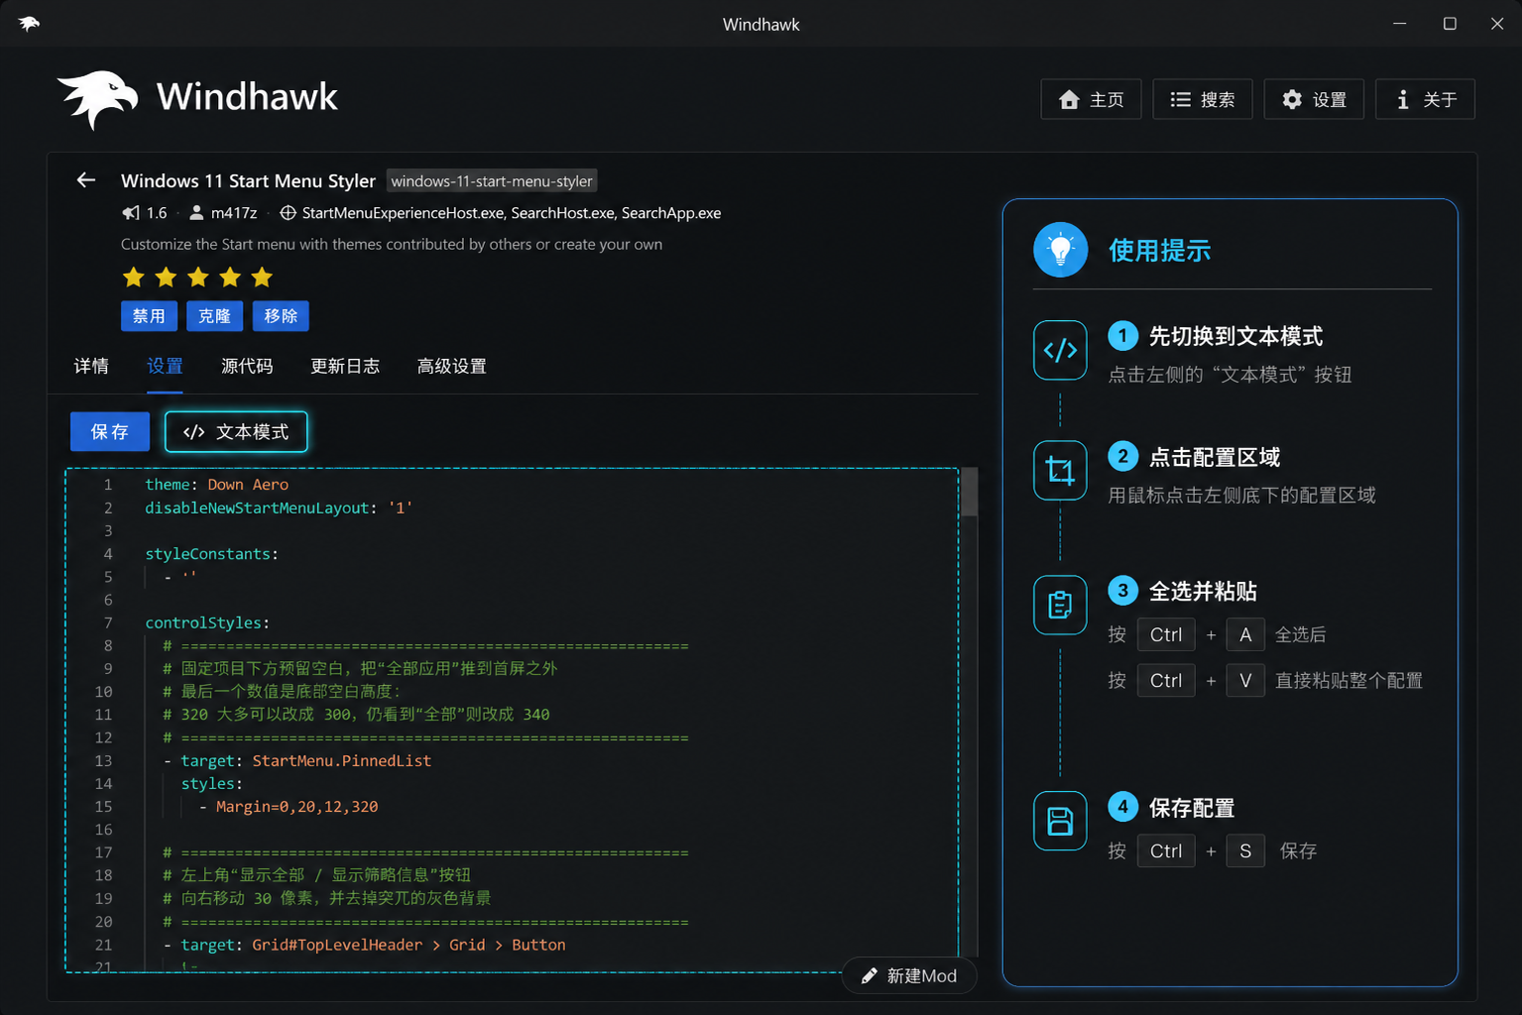Click the crop area step icon
1522x1015 pixels.
tap(1060, 471)
